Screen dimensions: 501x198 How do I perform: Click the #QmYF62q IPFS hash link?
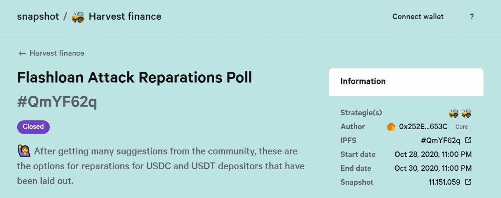440,140
